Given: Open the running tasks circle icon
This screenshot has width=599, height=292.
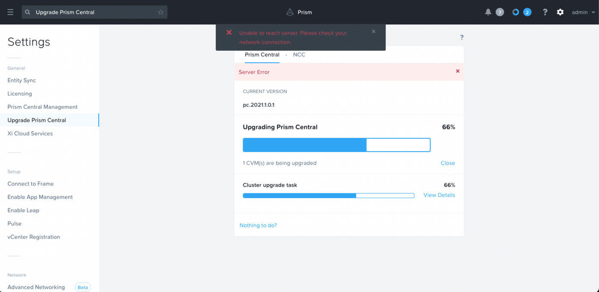Looking at the screenshot, I should tap(516, 12).
